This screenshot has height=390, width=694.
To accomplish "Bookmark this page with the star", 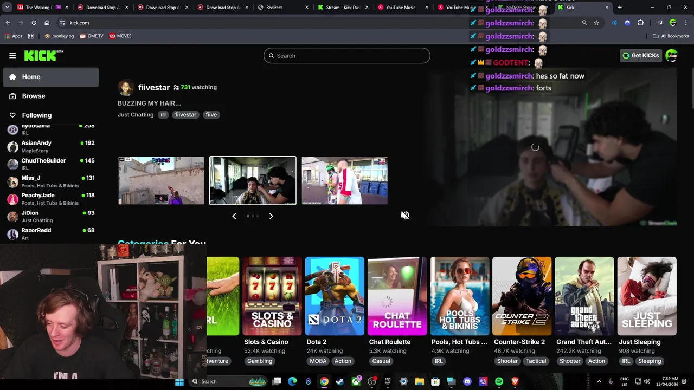I will click(x=596, y=23).
